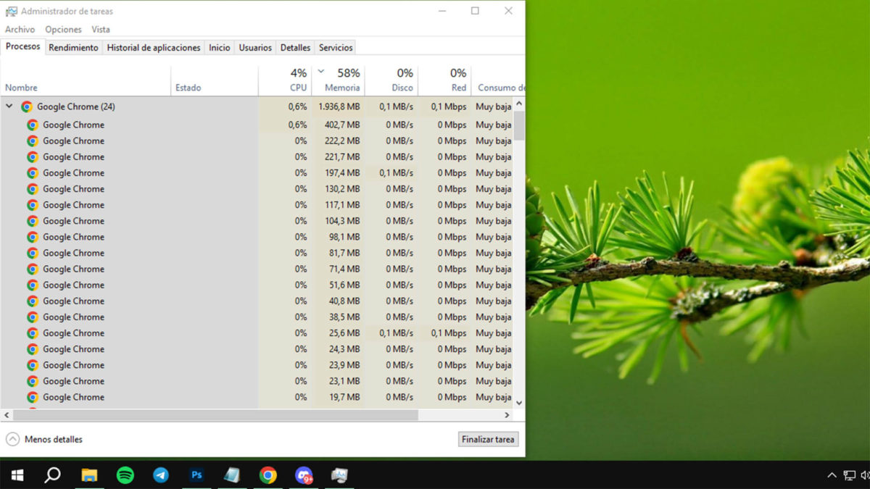Click the Chrome icon of the 81,7 MB process
This screenshot has height=489, width=870.
(x=33, y=253)
